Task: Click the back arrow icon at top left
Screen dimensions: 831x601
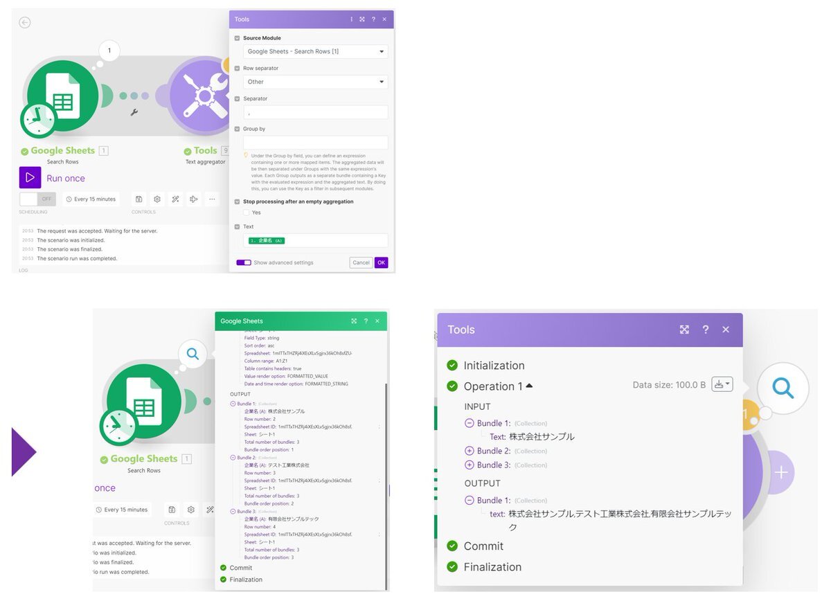Action: (x=25, y=22)
